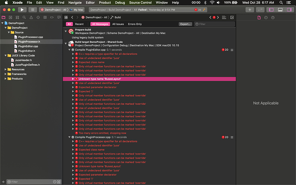Toggle the bottom debug area
This screenshot has width=296, height=185.
coord(280,9)
